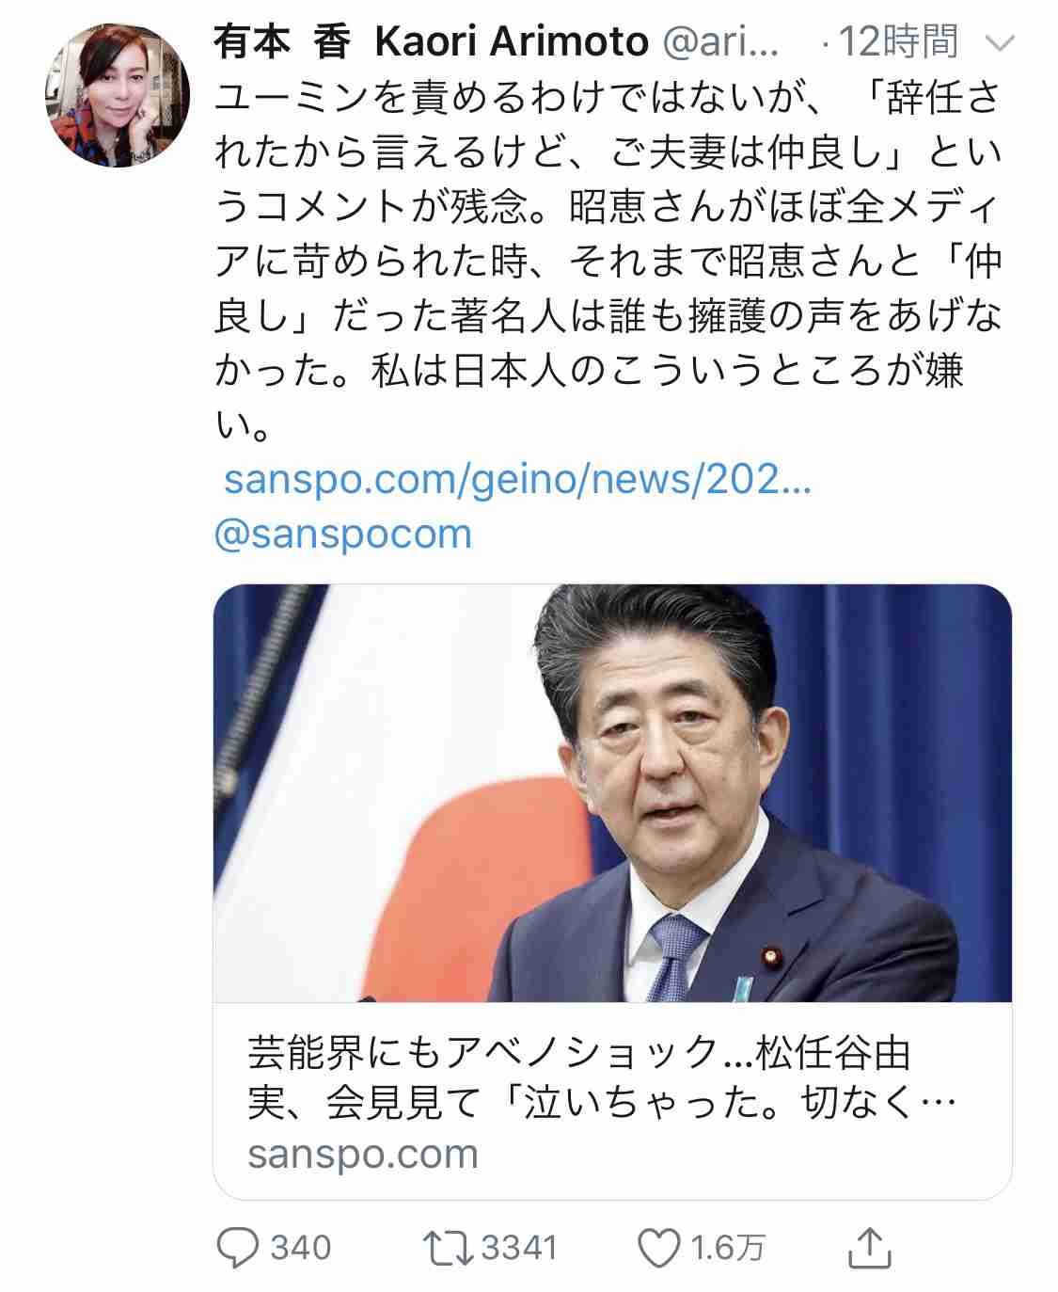Viewport: 1058px width, 1292px height.
Task: Open the 12時間 timestamp
Action: pos(897,42)
